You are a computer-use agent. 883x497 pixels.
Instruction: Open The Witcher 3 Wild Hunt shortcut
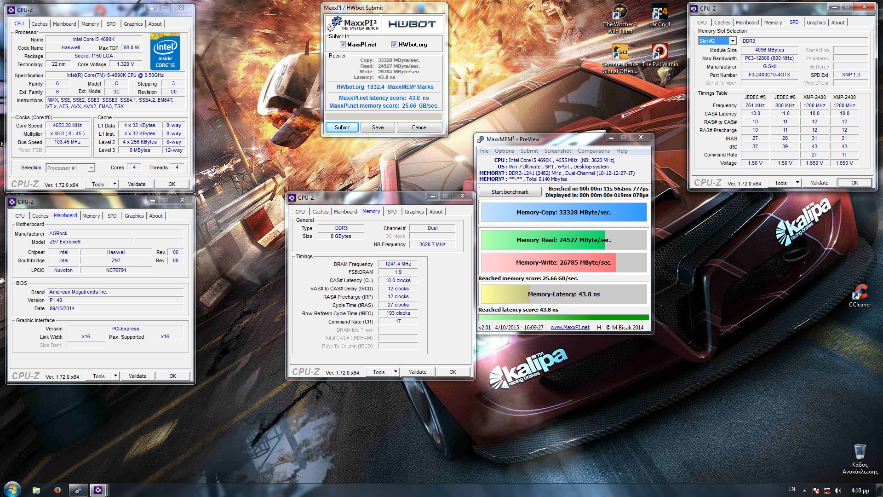click(x=619, y=18)
